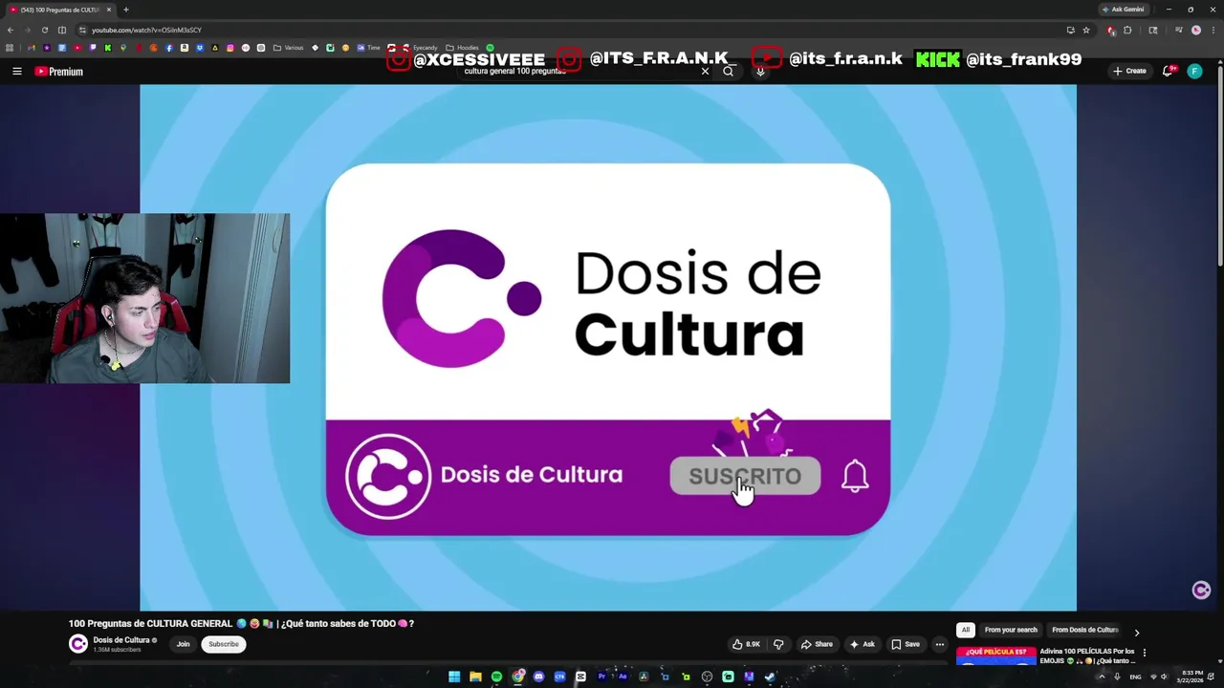Click the channel watermark in the player corner
The image size is (1224, 688).
pos(1201,590)
